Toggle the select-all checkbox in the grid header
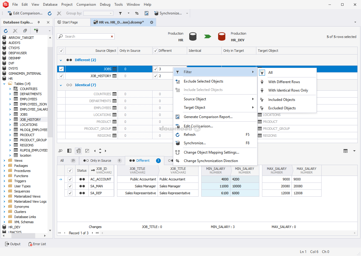361x256 pixels. pyautogui.click(x=61, y=51)
